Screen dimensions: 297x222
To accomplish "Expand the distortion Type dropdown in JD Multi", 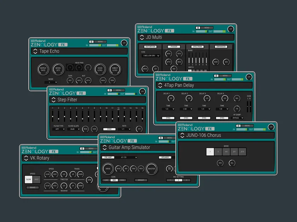I will point(151,56).
